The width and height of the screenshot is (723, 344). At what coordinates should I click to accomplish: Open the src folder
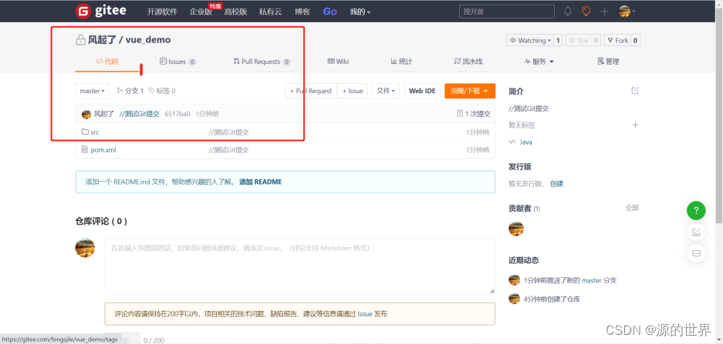coord(95,132)
